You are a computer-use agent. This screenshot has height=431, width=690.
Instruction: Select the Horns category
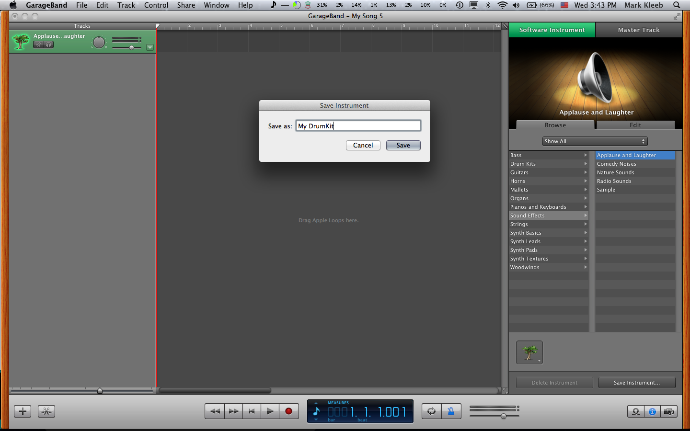pyautogui.click(x=549, y=181)
